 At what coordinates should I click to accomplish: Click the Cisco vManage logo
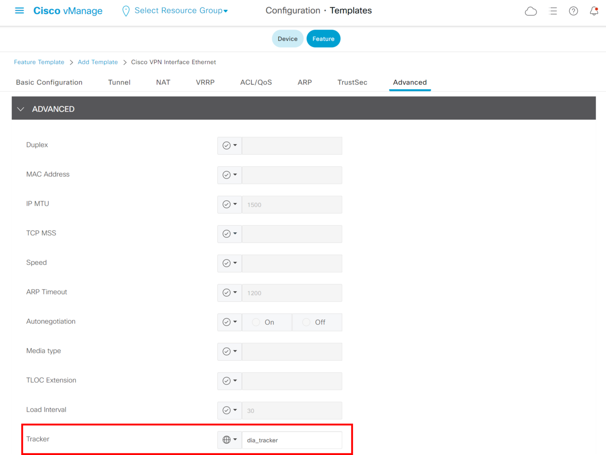pos(67,11)
